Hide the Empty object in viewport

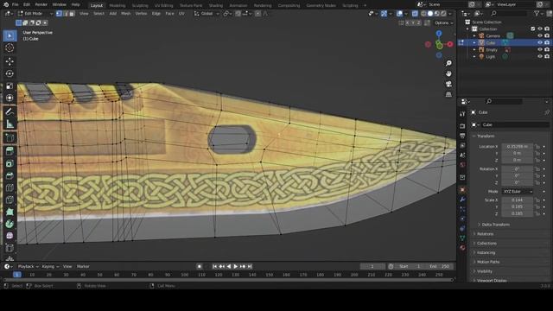point(539,50)
